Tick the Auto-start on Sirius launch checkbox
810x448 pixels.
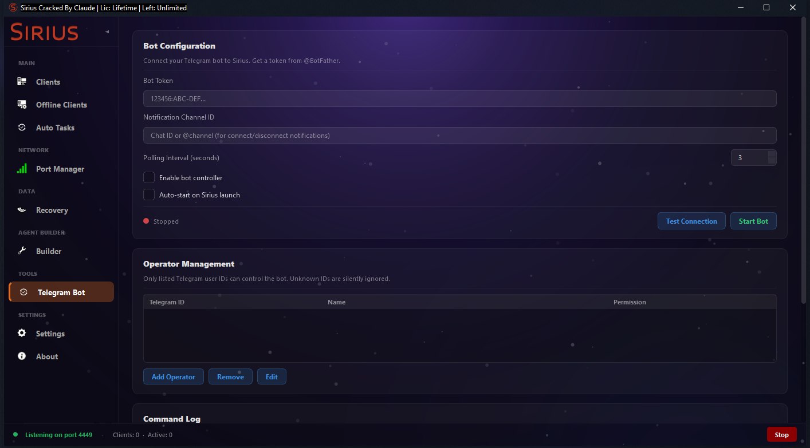tap(149, 195)
